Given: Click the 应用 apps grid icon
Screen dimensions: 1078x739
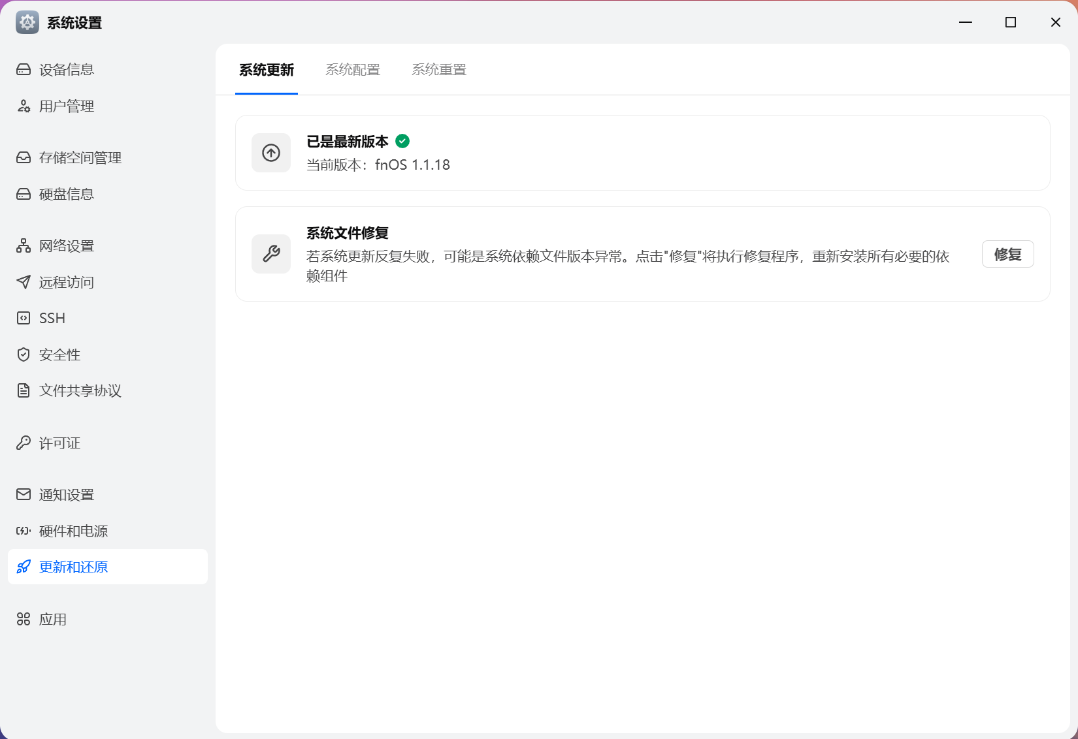Looking at the screenshot, I should [24, 619].
